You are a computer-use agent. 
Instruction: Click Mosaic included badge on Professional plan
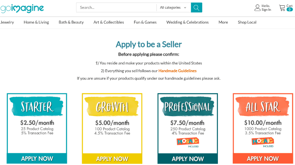[188, 143]
